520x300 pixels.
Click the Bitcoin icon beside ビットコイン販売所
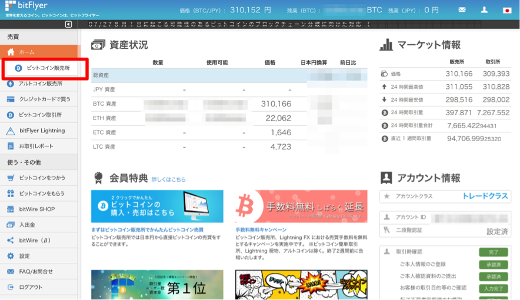pyautogui.click(x=18, y=68)
